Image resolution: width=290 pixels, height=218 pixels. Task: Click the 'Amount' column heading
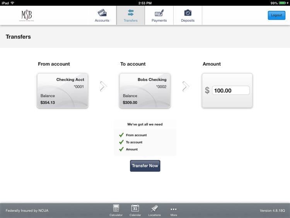tap(212, 64)
